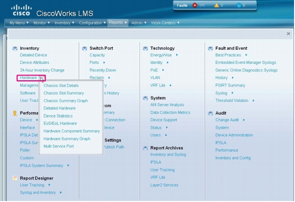
Task: Open Generic Online Diagnostics Syslogs
Action: click(246, 70)
